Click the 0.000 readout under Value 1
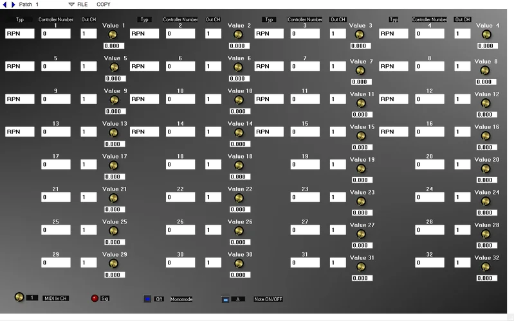The width and height of the screenshot is (514, 321). tap(114, 46)
